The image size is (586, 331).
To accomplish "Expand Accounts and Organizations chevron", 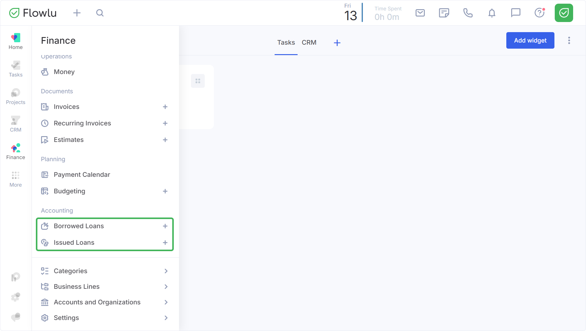I will click(x=166, y=302).
